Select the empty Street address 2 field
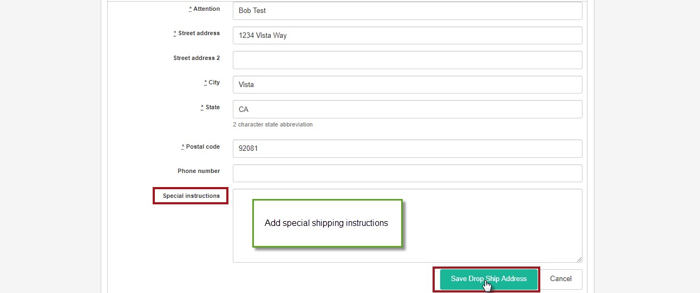 coord(407,60)
